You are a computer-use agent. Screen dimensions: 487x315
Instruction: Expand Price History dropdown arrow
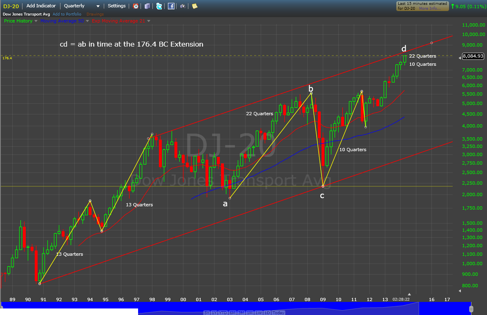pyautogui.click(x=36, y=21)
